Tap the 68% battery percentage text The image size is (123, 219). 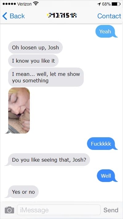pos(106,4)
